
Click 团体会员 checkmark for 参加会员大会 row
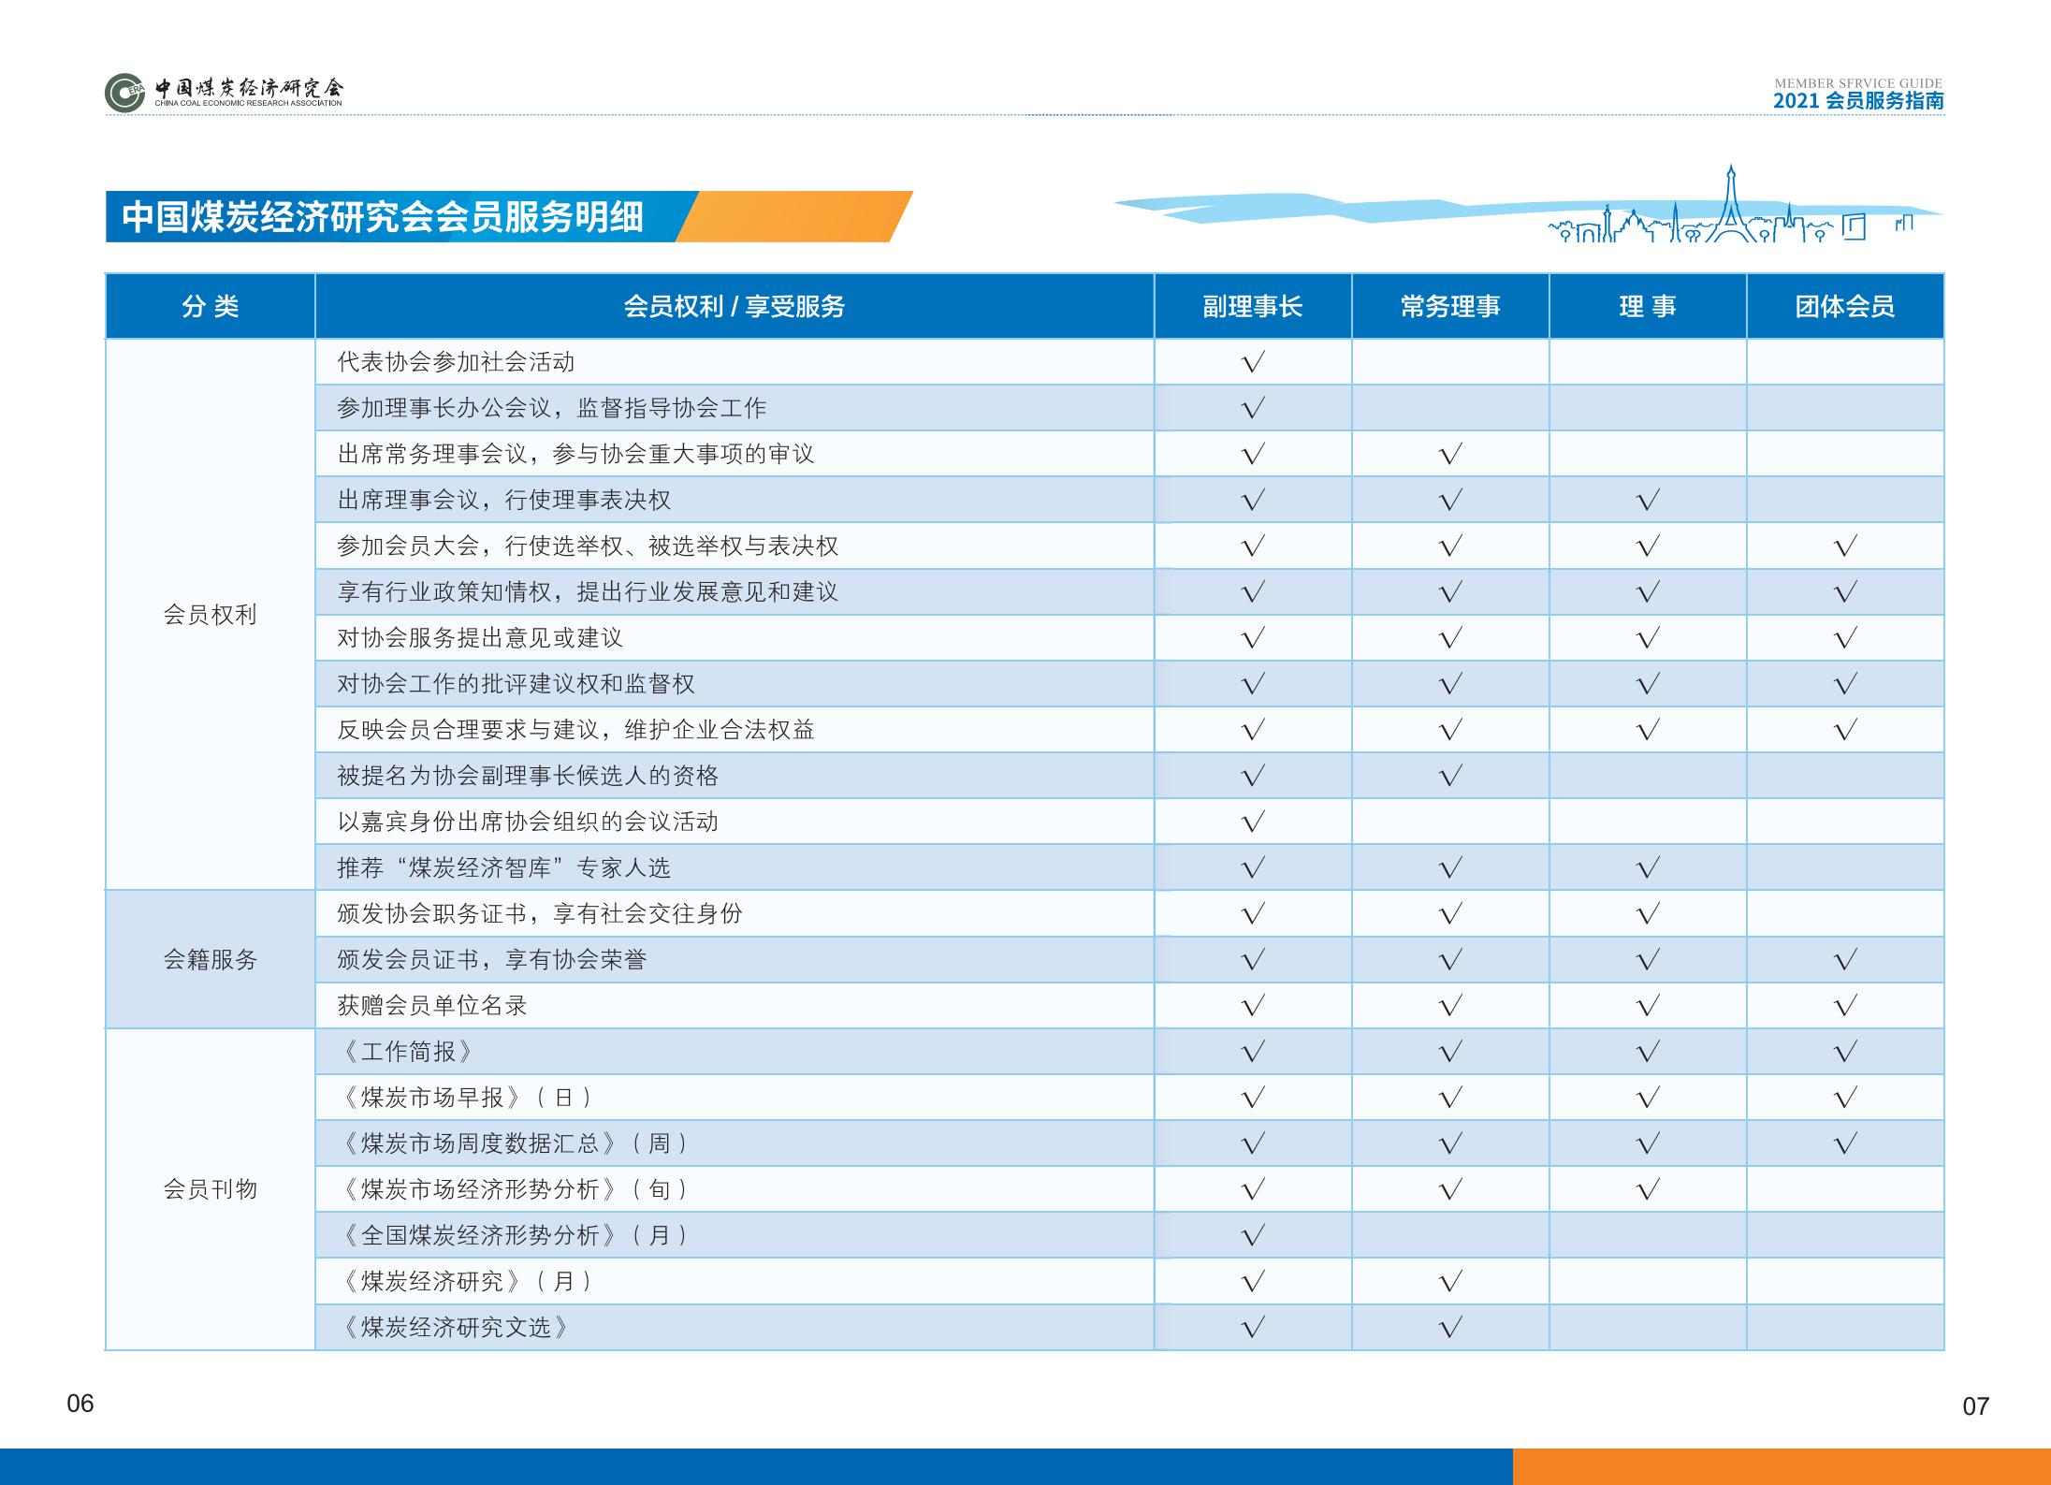(x=1845, y=546)
